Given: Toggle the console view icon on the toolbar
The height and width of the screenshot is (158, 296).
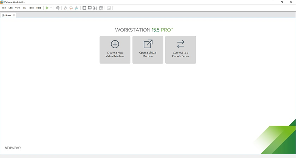Looking at the screenshot, I should pos(108,8).
